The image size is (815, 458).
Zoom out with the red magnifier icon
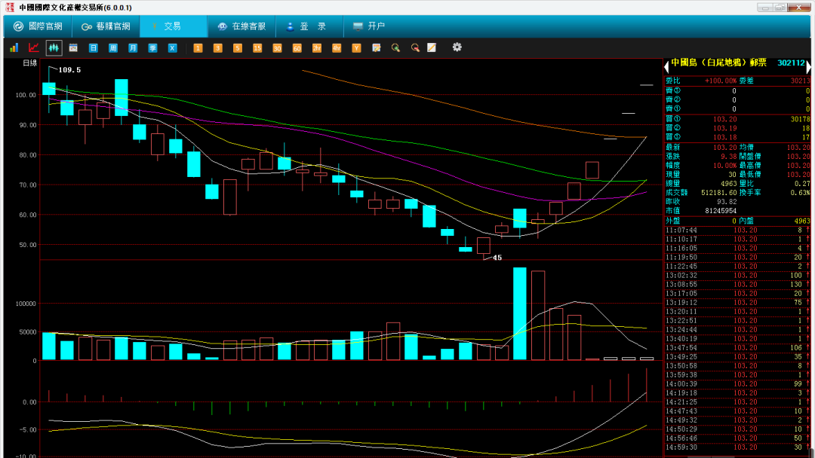pos(415,47)
